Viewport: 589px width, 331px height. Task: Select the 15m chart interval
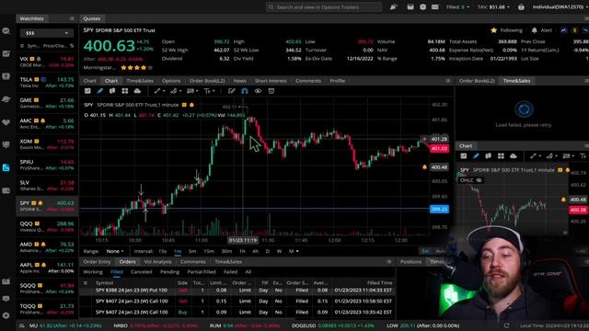coord(209,251)
